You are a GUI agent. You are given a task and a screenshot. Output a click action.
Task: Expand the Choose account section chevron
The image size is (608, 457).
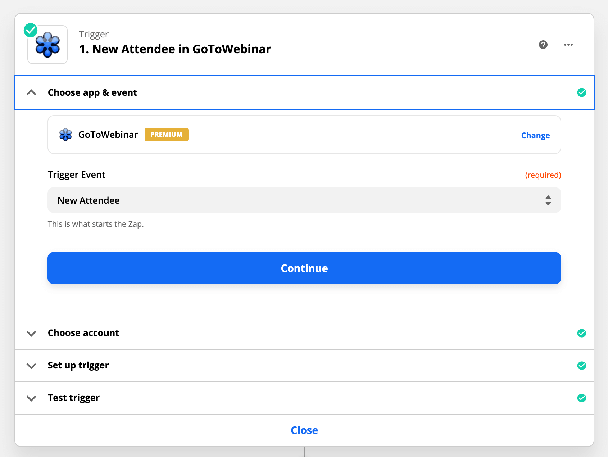(x=31, y=334)
